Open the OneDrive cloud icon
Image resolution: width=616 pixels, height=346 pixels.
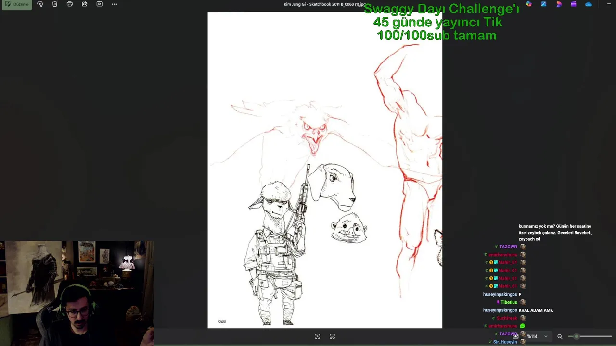click(x=589, y=4)
